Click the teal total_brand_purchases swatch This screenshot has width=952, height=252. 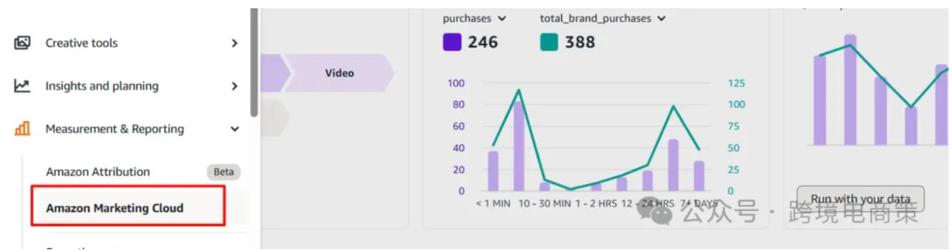(549, 42)
